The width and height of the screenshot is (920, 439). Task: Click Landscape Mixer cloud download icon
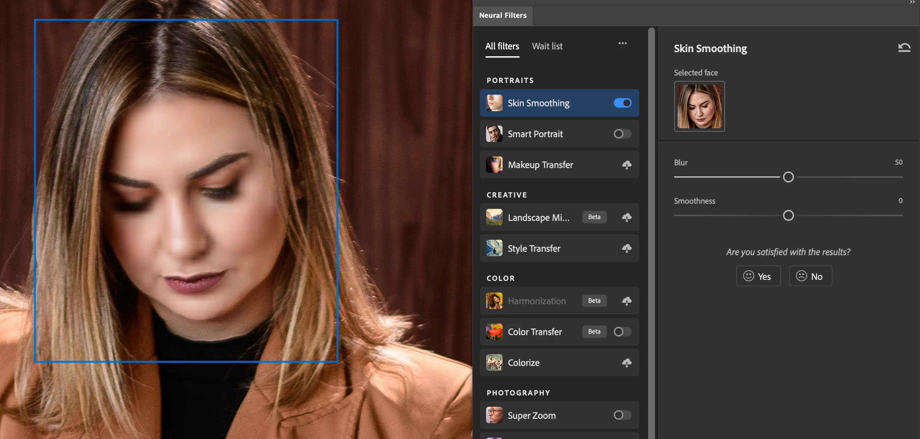click(626, 217)
